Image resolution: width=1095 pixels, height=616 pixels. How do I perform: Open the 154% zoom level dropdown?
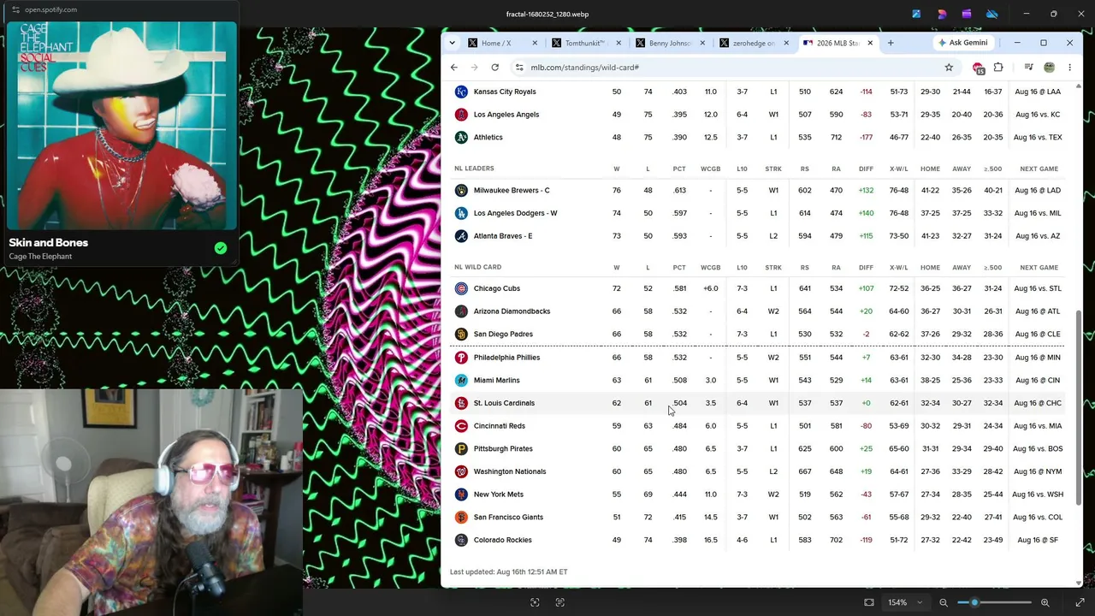coord(906,602)
